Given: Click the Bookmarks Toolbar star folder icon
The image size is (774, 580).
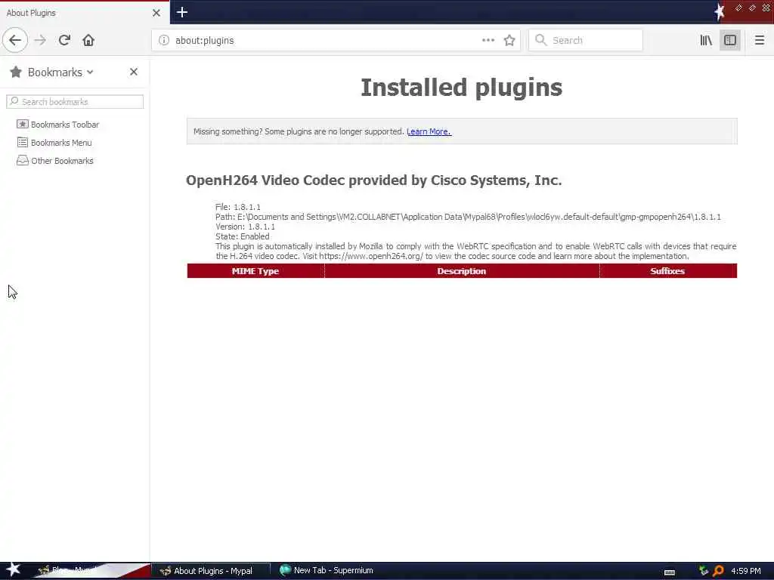Looking at the screenshot, I should point(22,124).
